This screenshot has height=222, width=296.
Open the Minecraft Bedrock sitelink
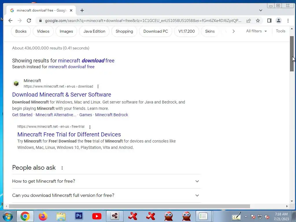(x=112, y=115)
